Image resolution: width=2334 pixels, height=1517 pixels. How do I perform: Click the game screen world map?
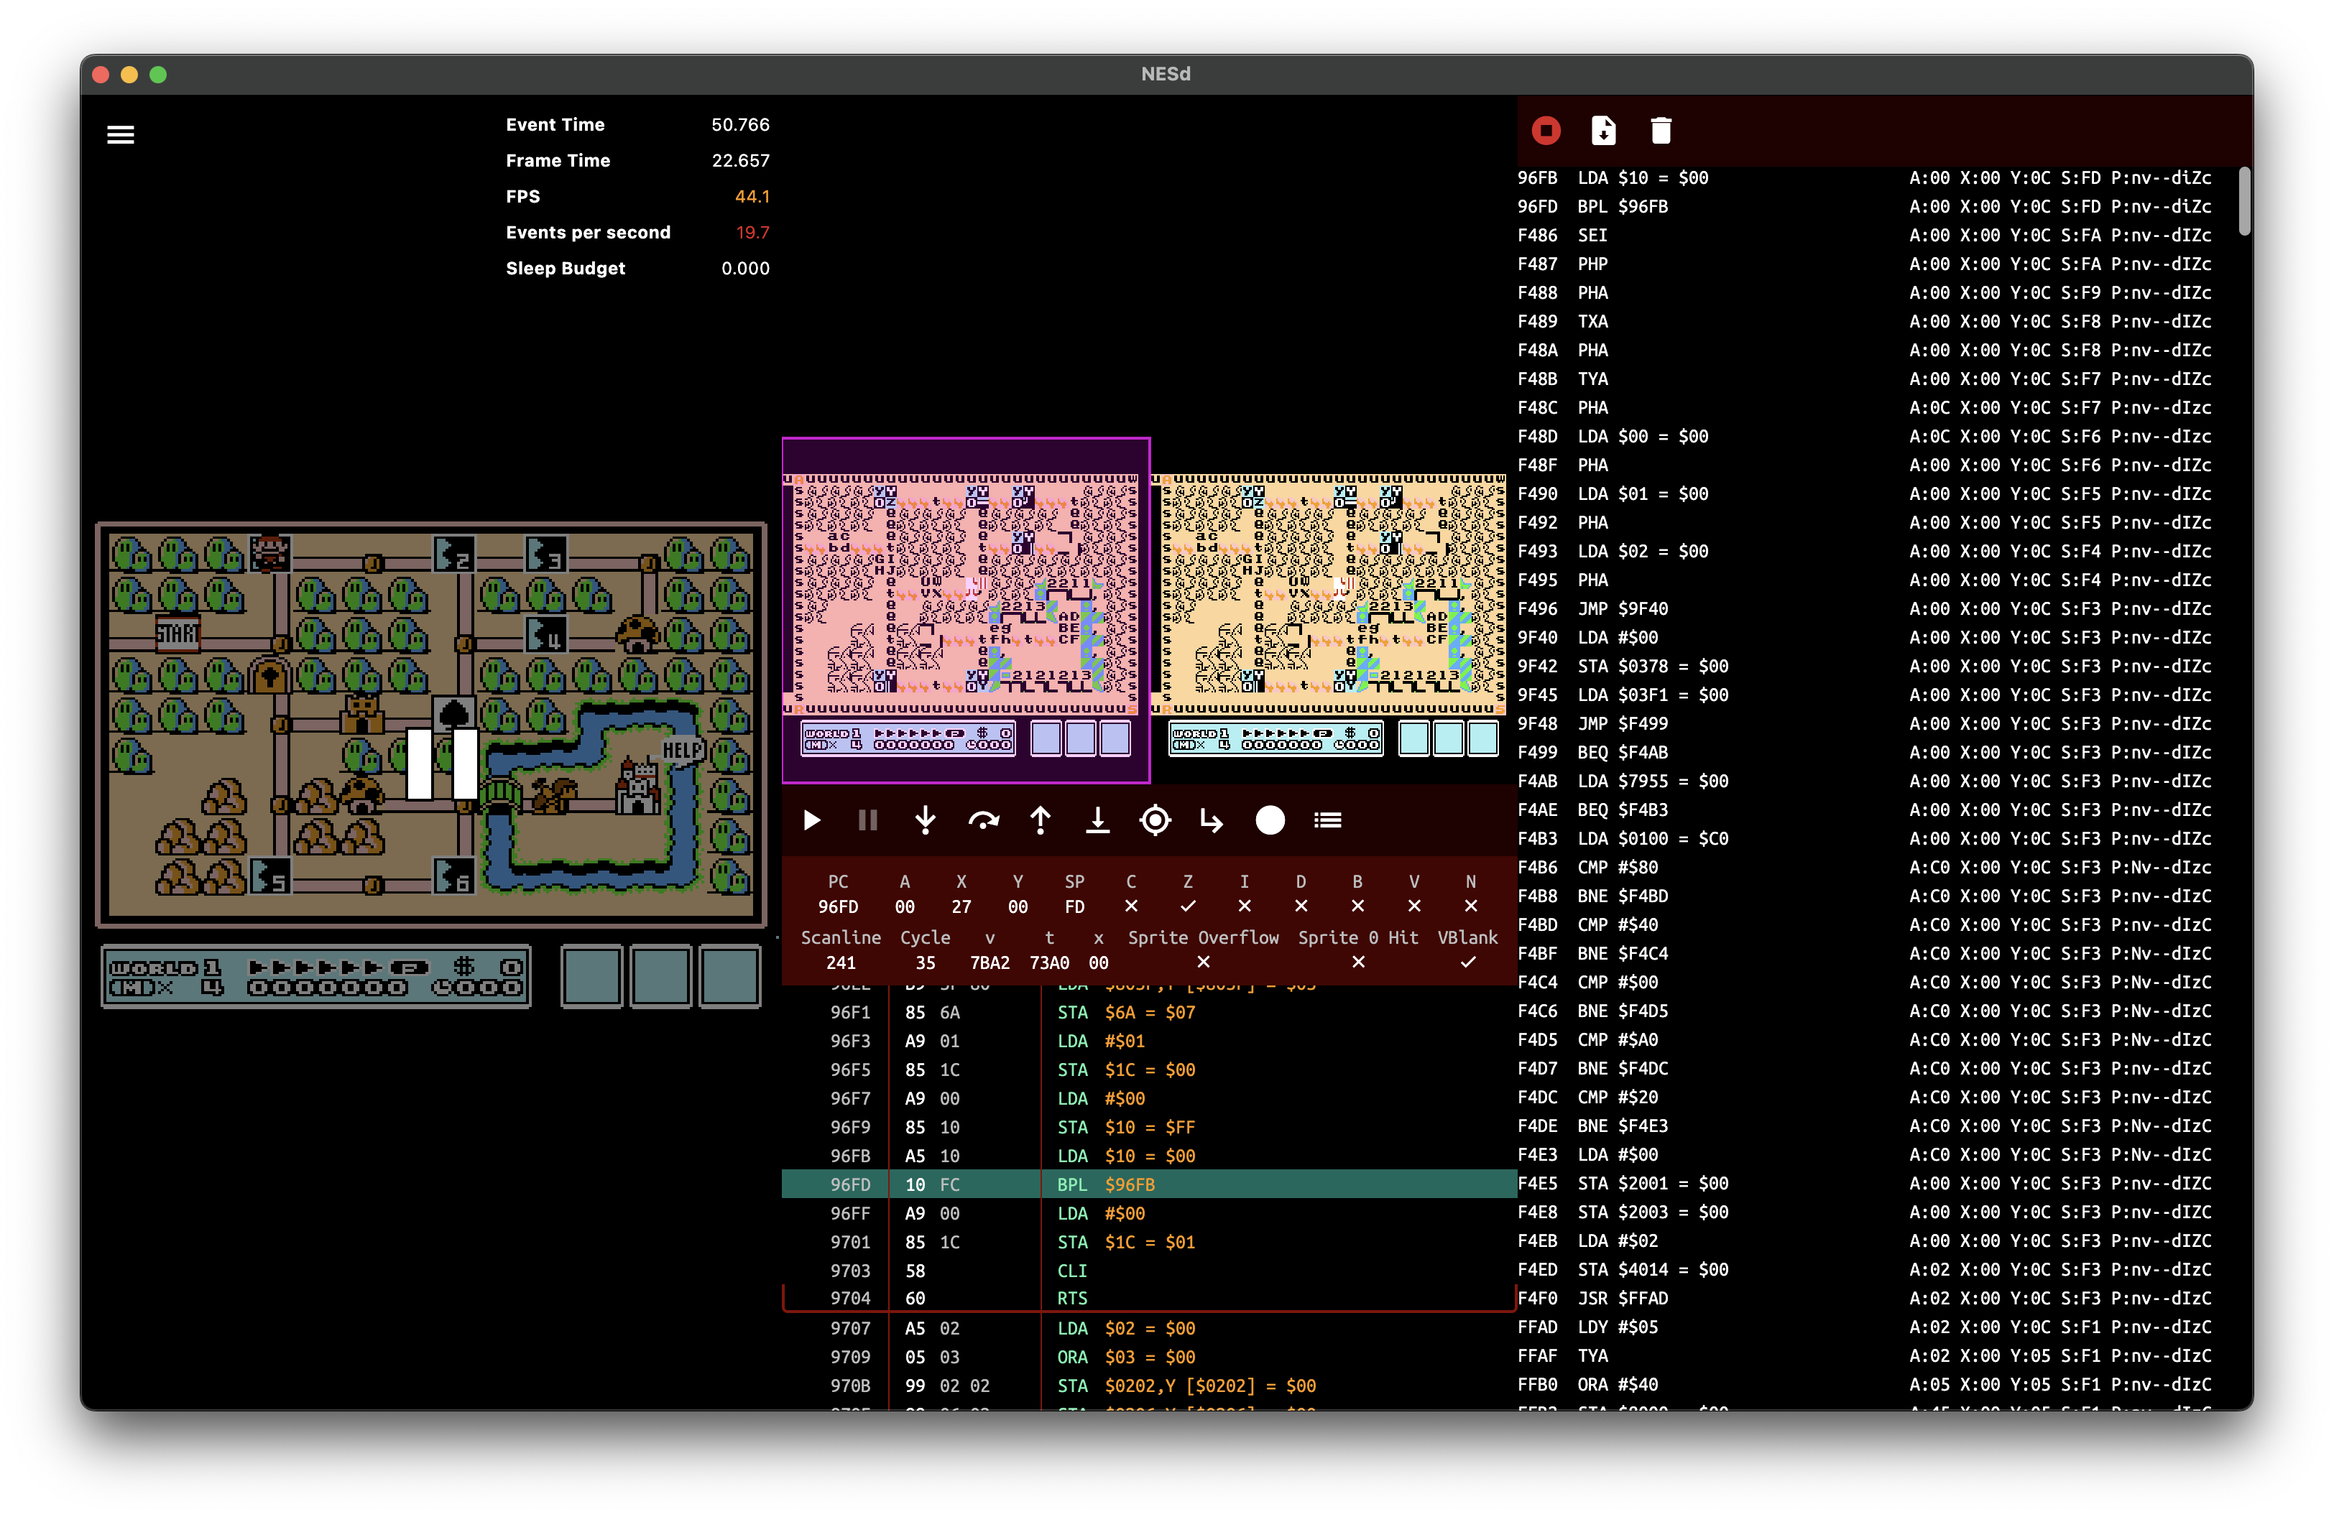431,724
